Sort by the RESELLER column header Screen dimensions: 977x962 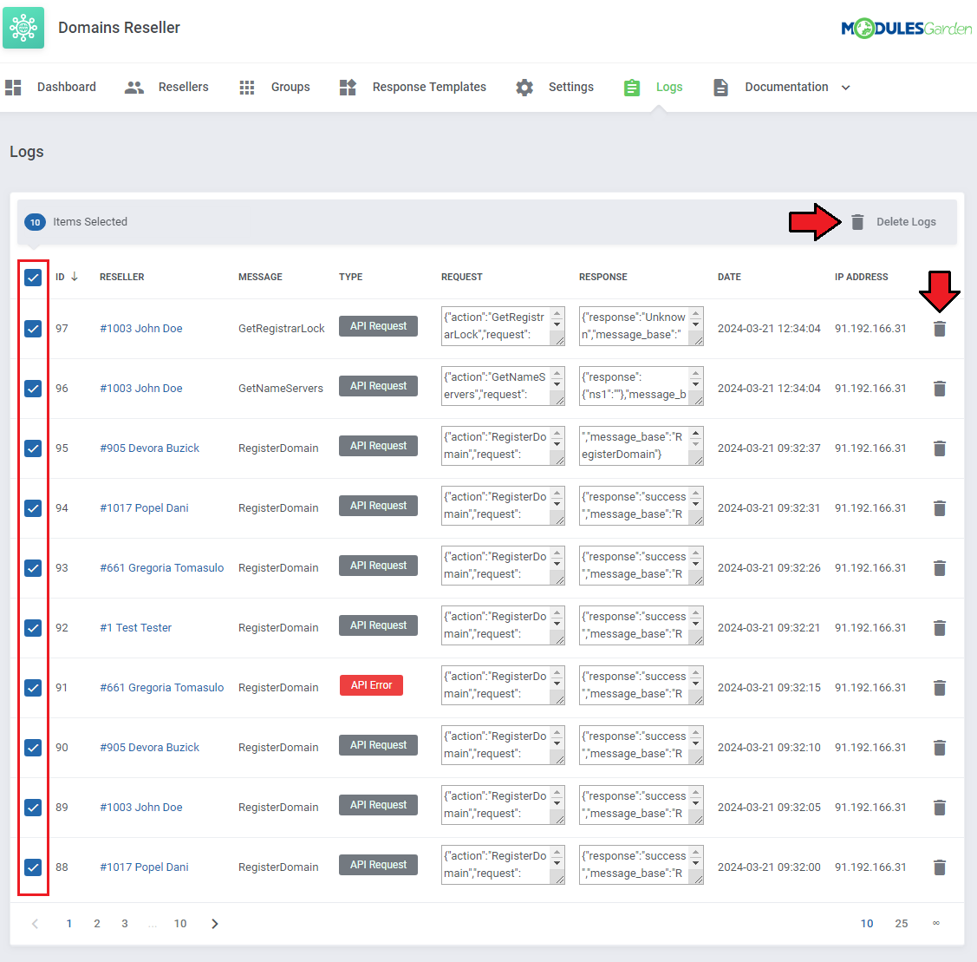[x=122, y=277]
